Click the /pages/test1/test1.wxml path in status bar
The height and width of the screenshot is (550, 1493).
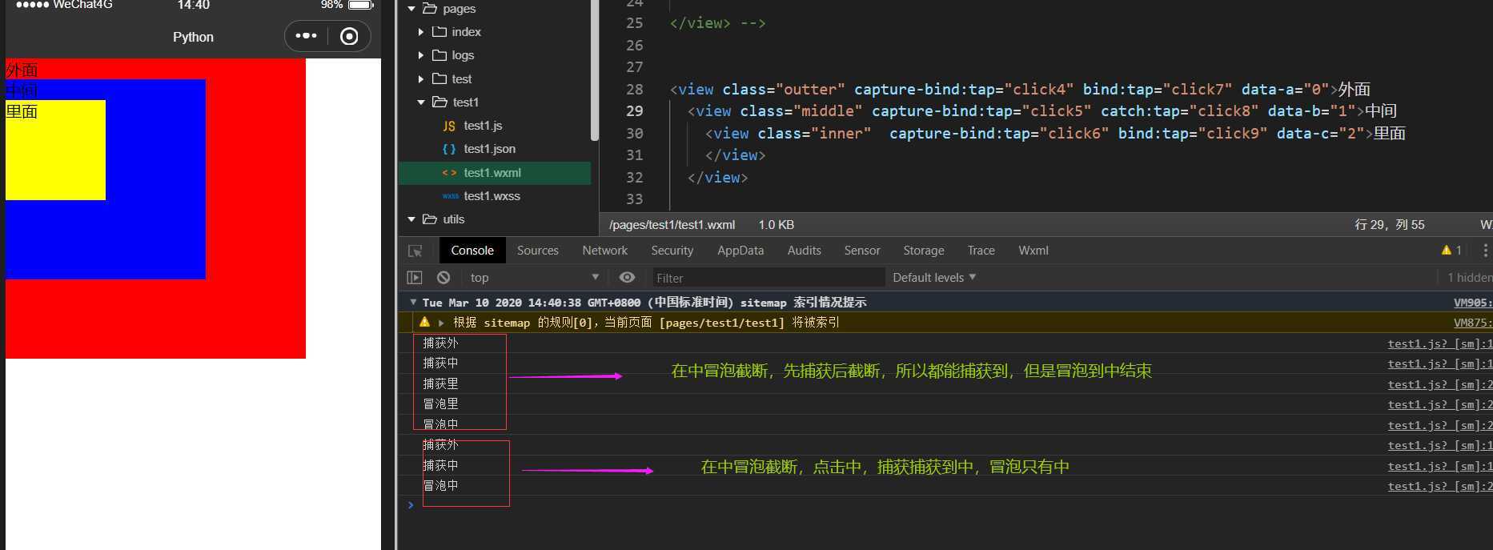point(672,225)
